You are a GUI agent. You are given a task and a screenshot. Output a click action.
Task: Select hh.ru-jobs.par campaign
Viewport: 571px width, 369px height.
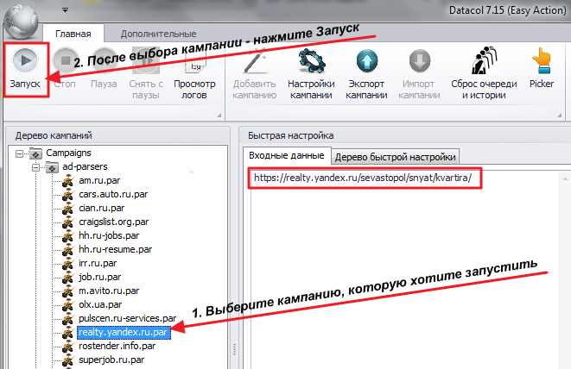(x=109, y=235)
